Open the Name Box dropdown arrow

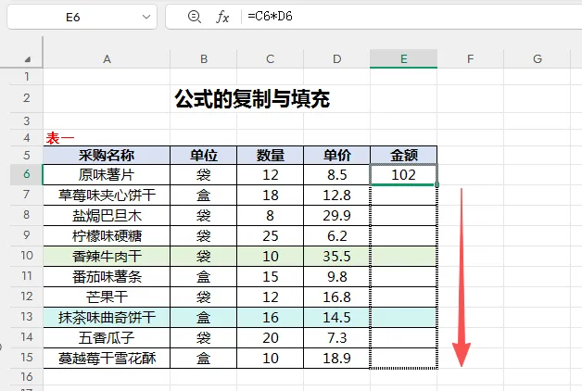146,17
